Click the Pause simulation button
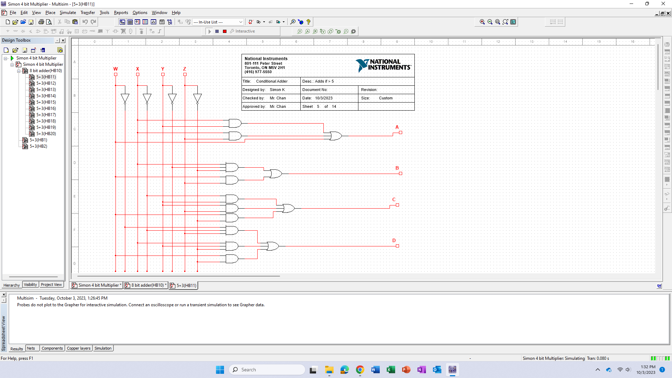This screenshot has width=672, height=378. 217,31
